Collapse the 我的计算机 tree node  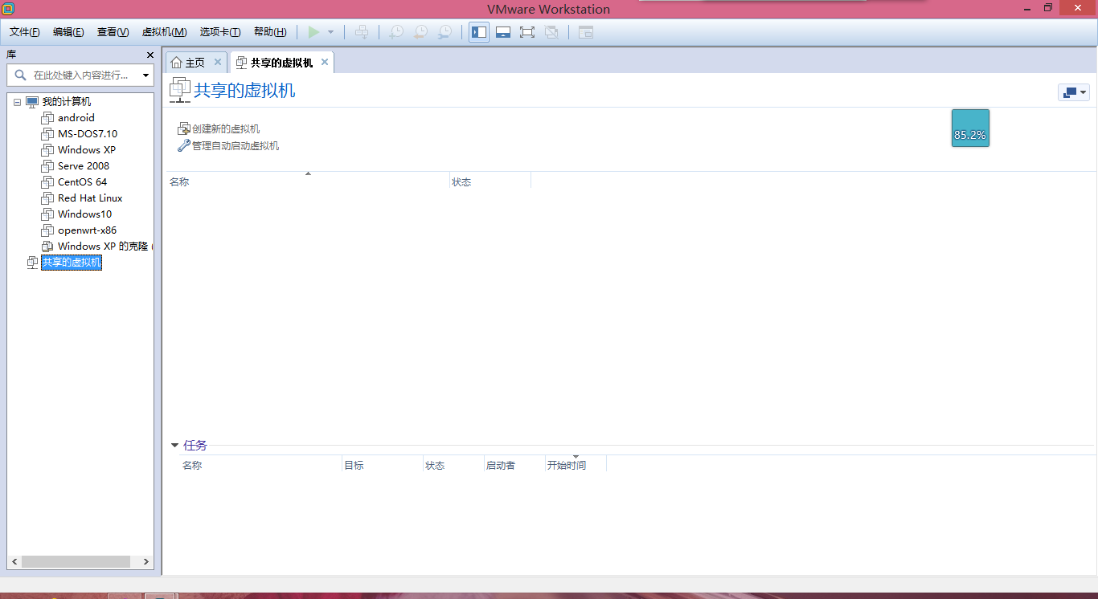[17, 102]
